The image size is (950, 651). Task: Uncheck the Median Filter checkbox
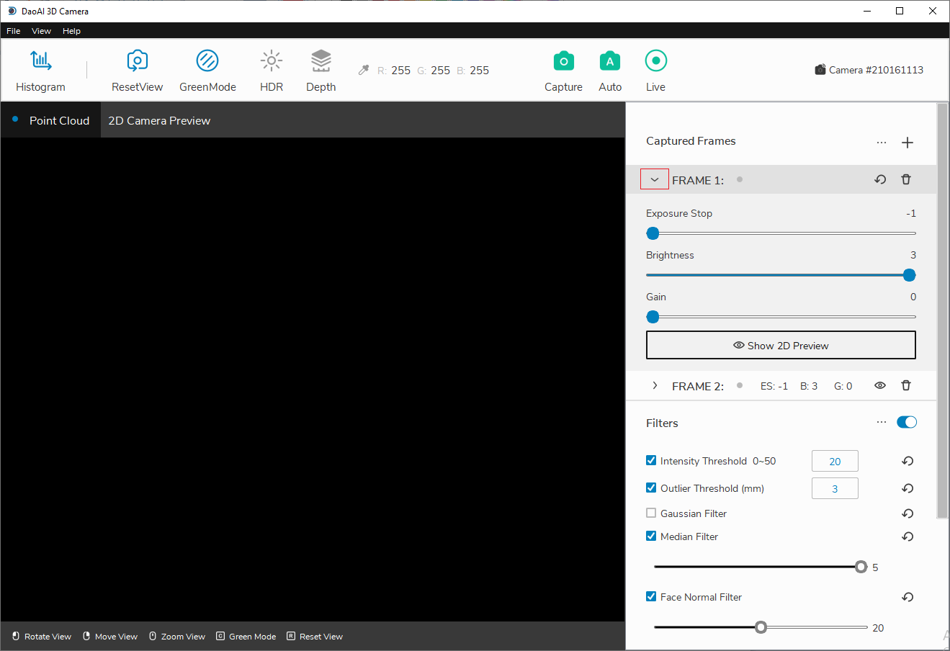651,536
